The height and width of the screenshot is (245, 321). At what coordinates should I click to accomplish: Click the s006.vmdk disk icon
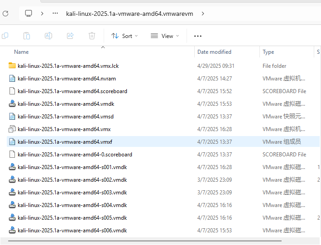tap(12, 230)
